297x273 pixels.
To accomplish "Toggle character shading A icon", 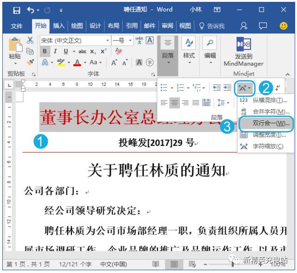I will point(139,62).
